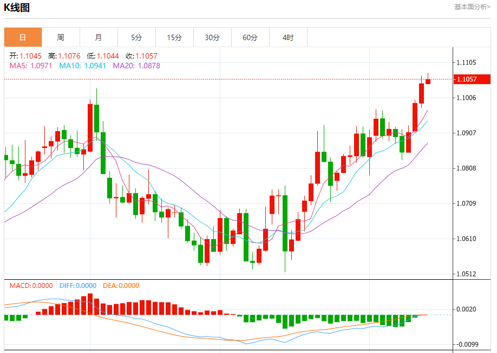Image resolution: width=497 pixels, height=353 pixels.
Task: Open the 5分 timeframe tab
Action: click(x=136, y=37)
